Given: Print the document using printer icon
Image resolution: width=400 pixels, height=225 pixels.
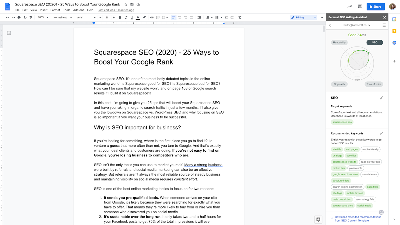Looking at the screenshot, I should (19, 17).
